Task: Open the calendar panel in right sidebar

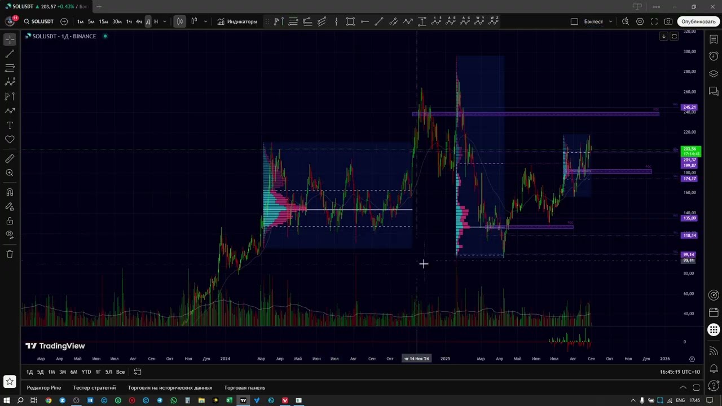Action: pos(714,312)
